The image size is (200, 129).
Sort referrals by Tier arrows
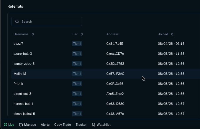[82, 34]
